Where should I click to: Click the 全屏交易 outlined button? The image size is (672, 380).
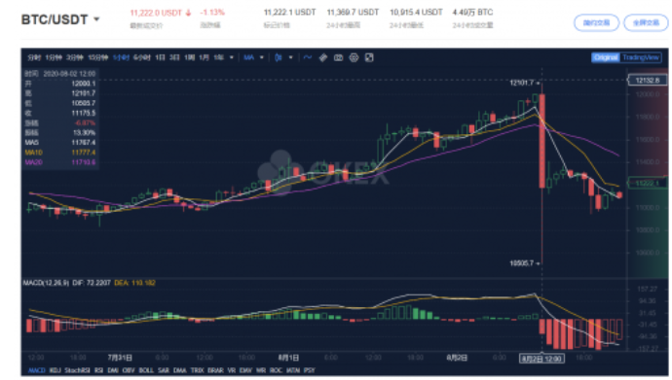click(646, 22)
